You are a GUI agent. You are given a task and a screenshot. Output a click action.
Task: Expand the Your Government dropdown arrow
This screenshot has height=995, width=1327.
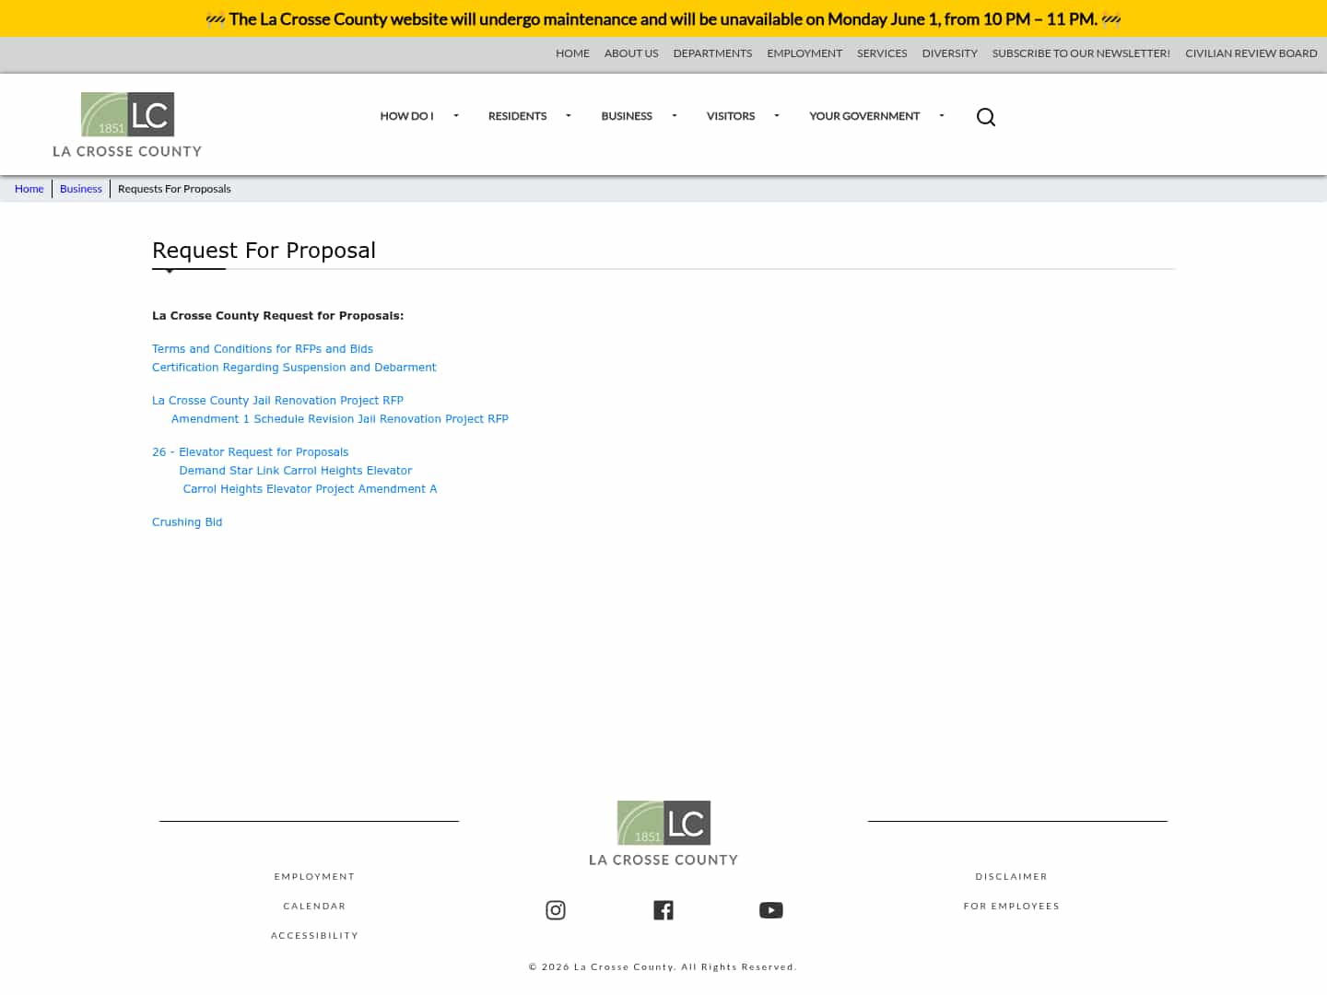[942, 116]
